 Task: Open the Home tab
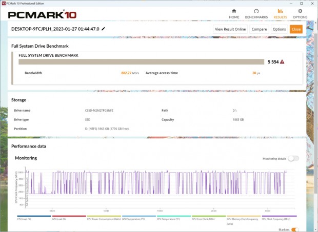point(234,14)
